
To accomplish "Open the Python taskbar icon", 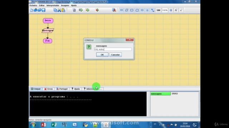I will coord(85,125).
